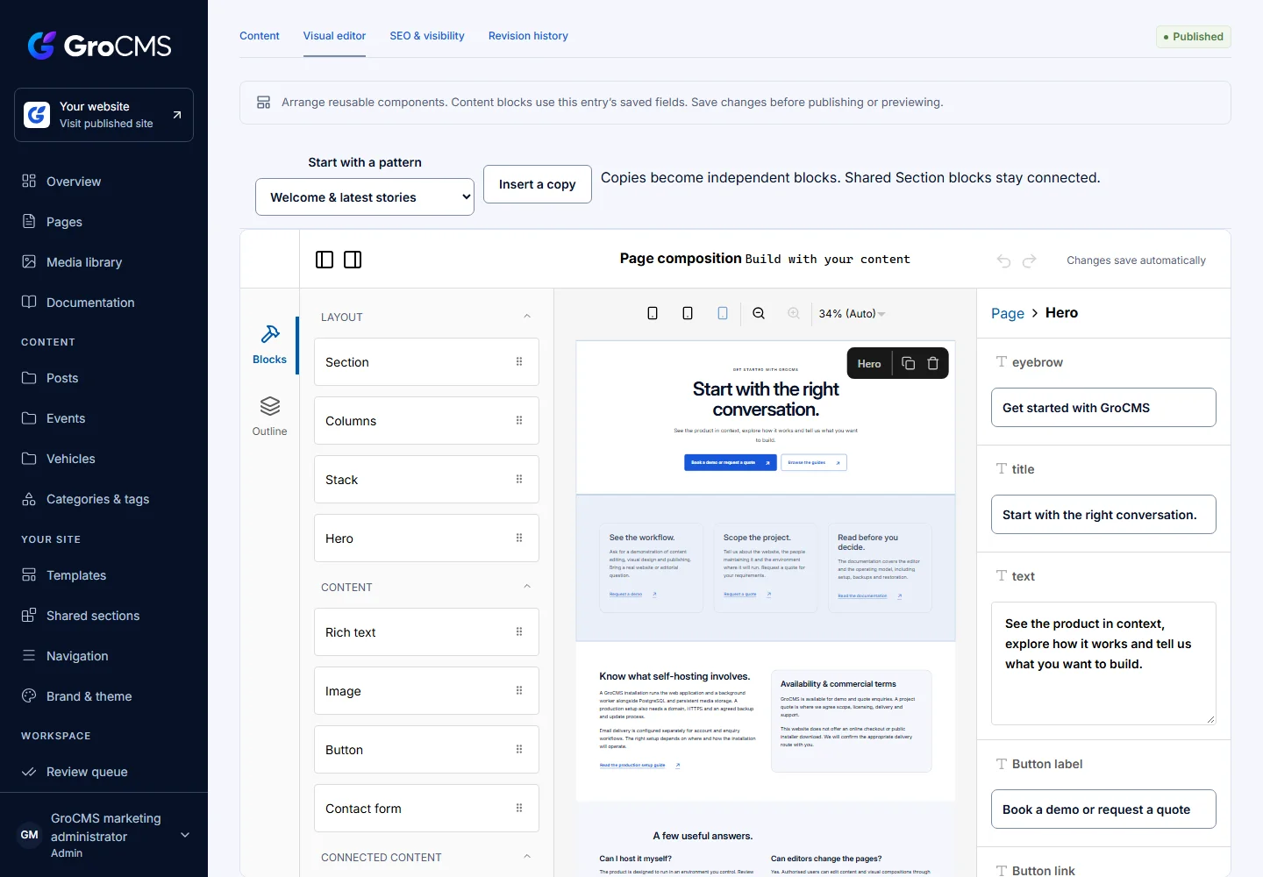Click the Insert a copy button
This screenshot has width=1263, height=877.
(538, 184)
